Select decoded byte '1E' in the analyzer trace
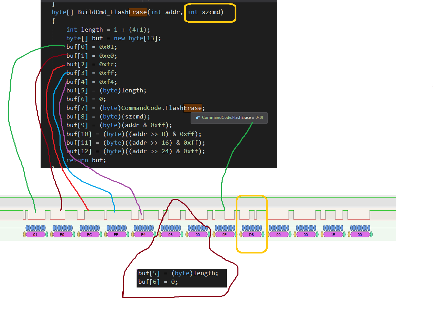 (x=333, y=235)
